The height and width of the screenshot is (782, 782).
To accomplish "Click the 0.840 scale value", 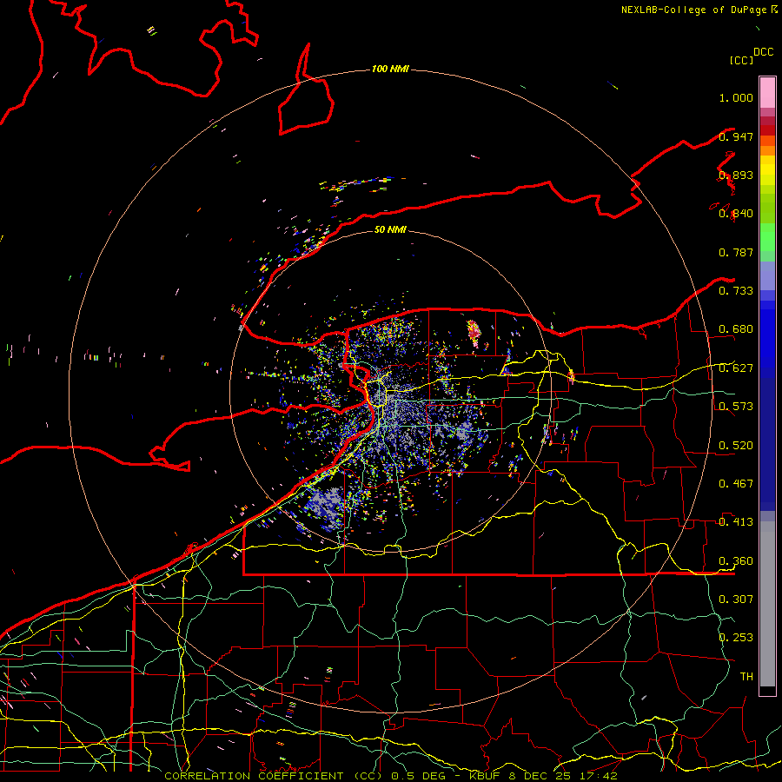I will (736, 214).
